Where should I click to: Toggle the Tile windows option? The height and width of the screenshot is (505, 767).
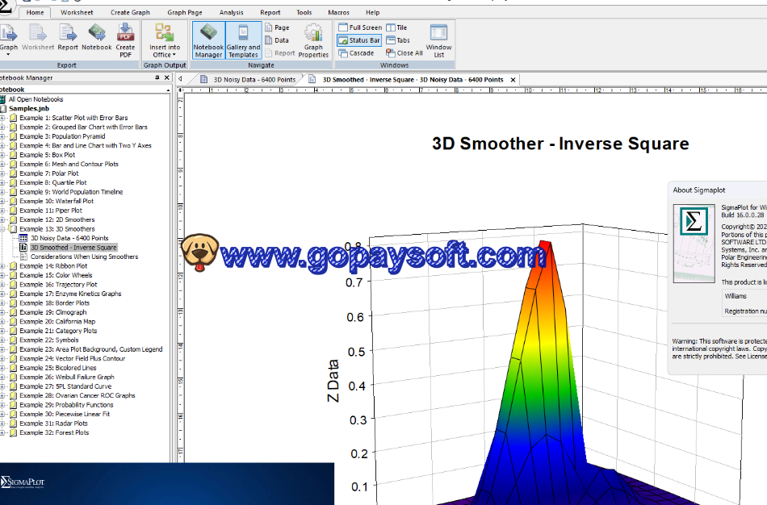396,27
